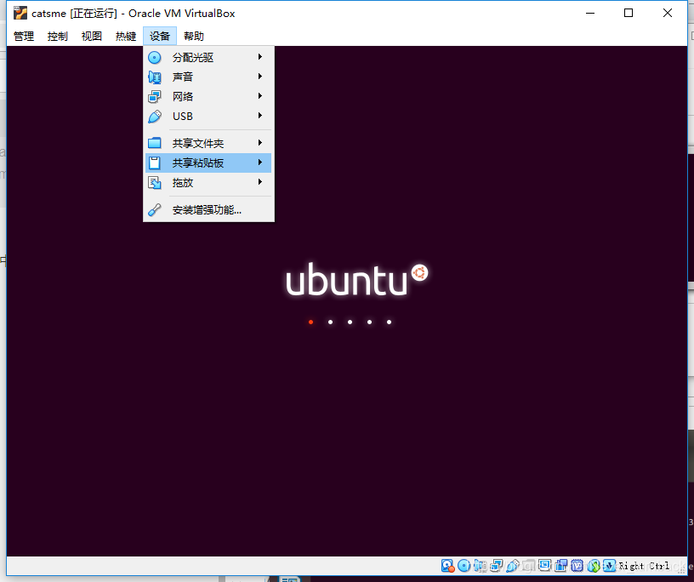Open the 帮助 menu

click(x=194, y=37)
